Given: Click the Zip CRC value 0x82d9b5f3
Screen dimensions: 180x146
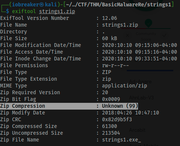Looking at the screenshot, I should click(117, 119).
